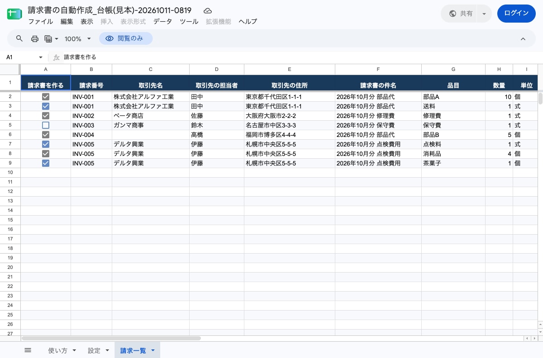Select the 鈴木 cell
543x358 pixels.
tap(217, 125)
